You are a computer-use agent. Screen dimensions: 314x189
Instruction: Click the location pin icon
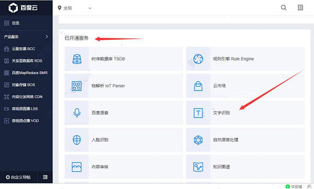point(60,8)
